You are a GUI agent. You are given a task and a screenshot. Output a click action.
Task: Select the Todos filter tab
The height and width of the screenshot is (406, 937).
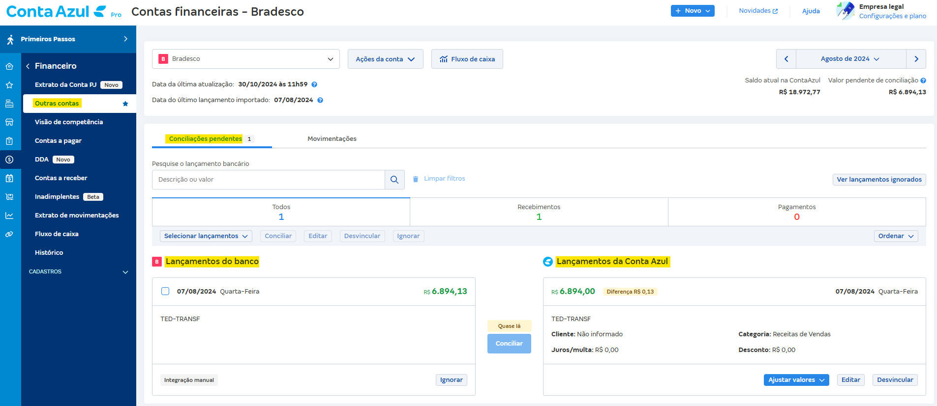(x=281, y=212)
